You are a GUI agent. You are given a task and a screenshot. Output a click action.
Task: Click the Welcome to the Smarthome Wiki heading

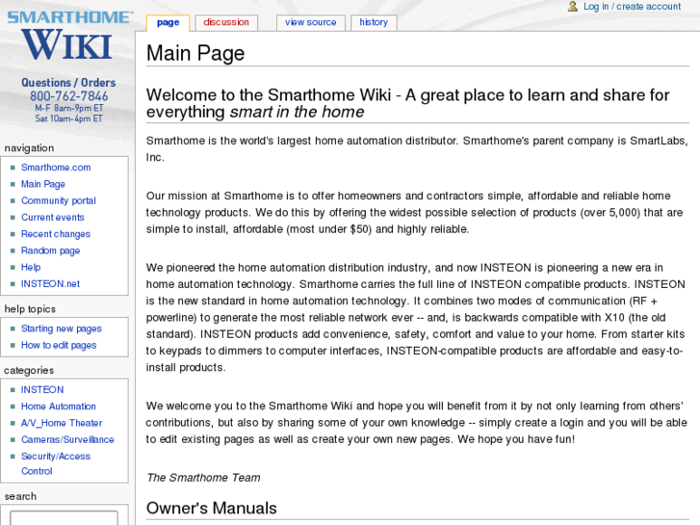point(407,103)
